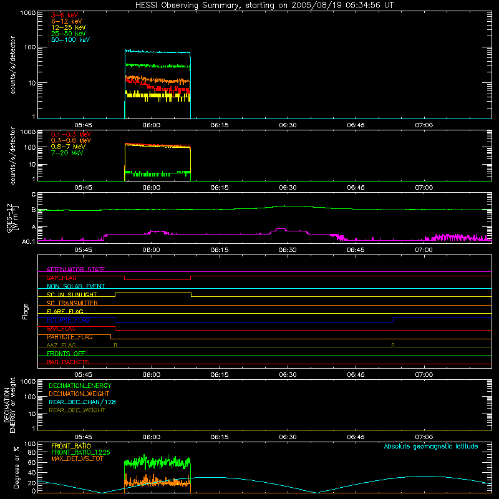This screenshot has height=499, width=499.
Task: Select the blue ECLIPSE_FLAG label
Action: (68, 320)
